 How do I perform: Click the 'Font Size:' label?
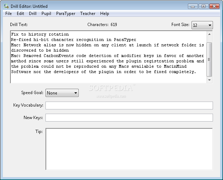[x=180, y=25]
